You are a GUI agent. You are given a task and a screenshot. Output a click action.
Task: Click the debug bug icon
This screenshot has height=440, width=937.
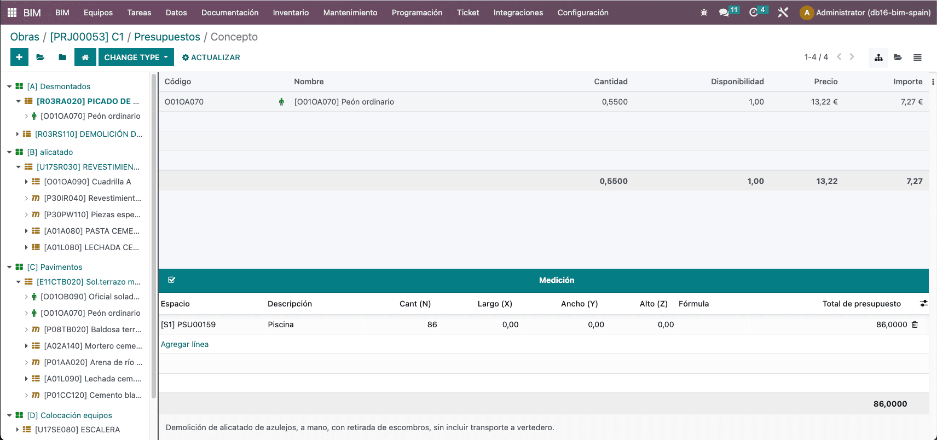704,13
